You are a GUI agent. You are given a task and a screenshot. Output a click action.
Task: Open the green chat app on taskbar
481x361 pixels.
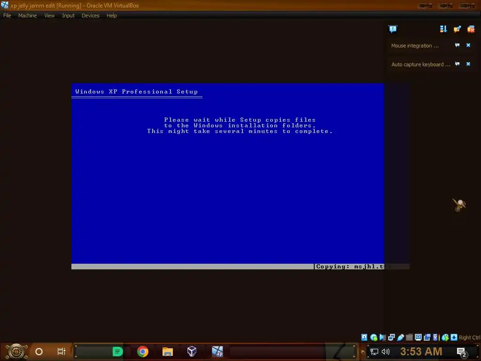click(117, 352)
